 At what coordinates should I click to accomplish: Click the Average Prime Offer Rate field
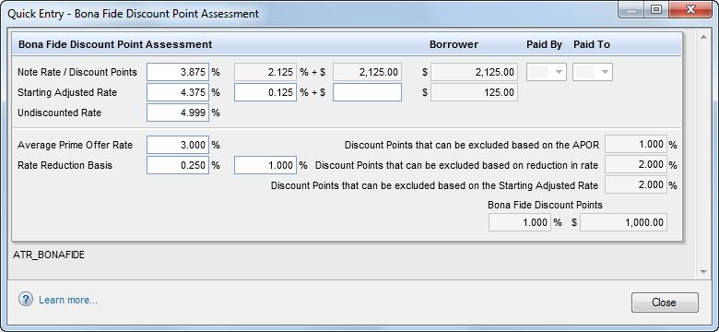coord(178,145)
